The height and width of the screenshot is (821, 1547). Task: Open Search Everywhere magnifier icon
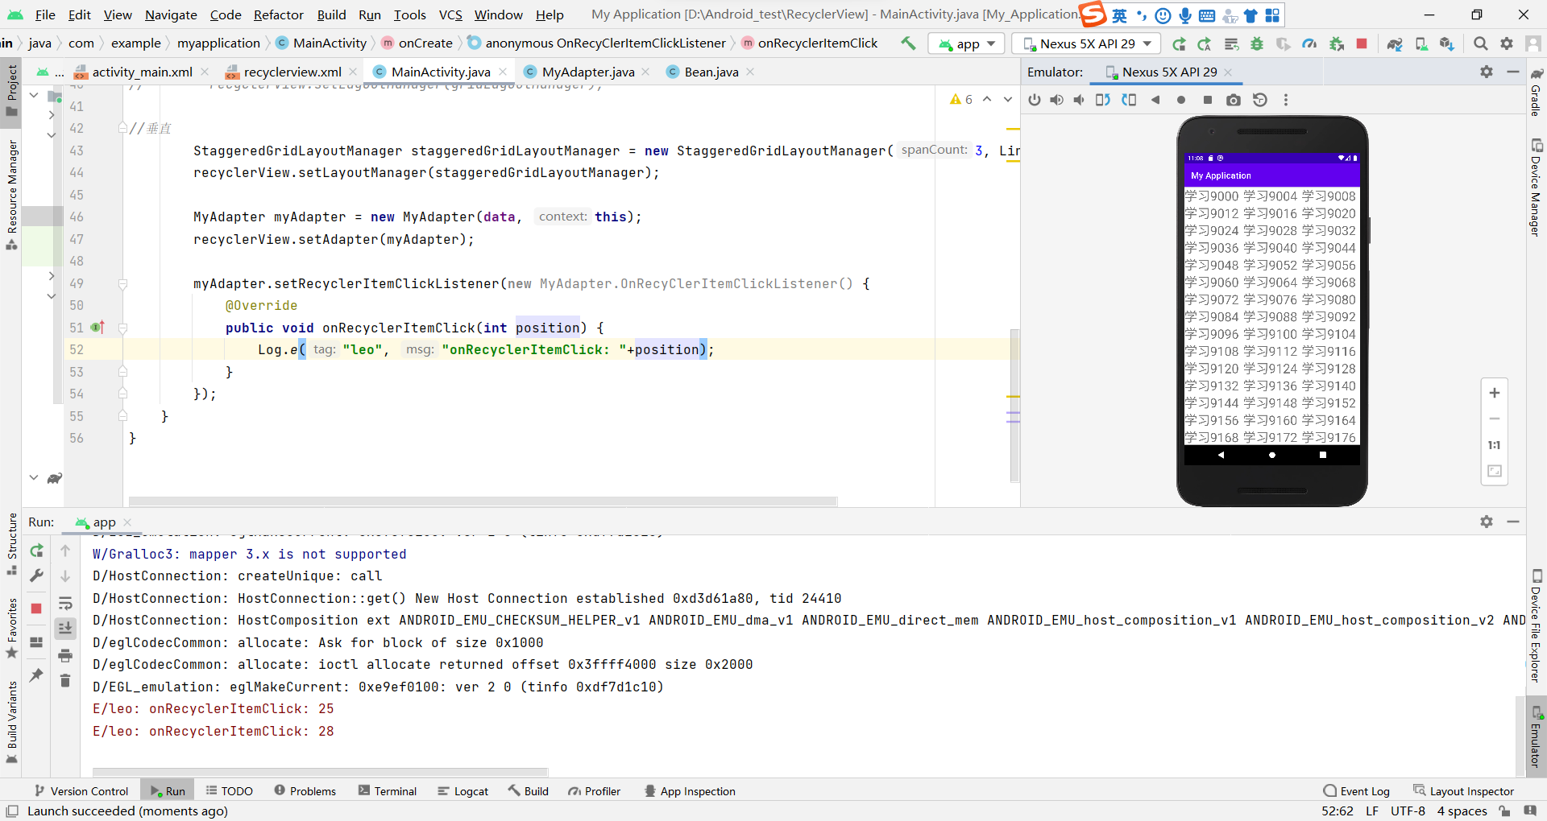point(1481,43)
